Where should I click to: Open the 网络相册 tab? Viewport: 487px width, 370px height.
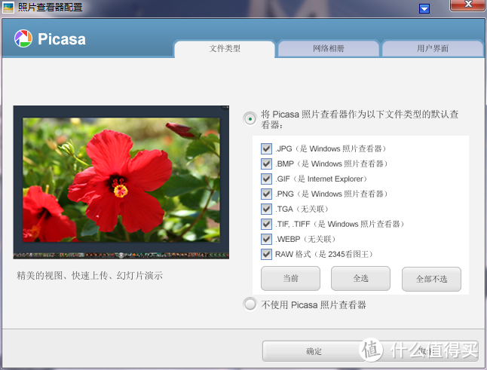tap(329, 49)
